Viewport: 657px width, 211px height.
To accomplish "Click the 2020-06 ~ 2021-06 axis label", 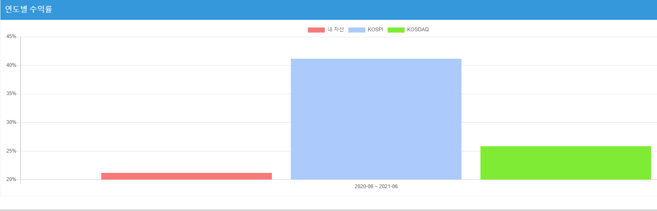I will point(376,186).
